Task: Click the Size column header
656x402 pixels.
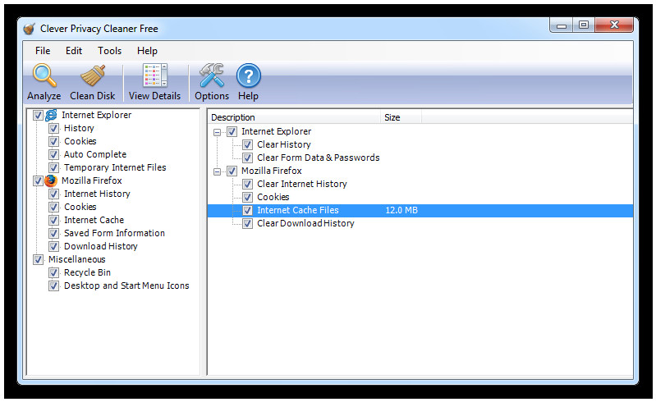Action: 401,117
